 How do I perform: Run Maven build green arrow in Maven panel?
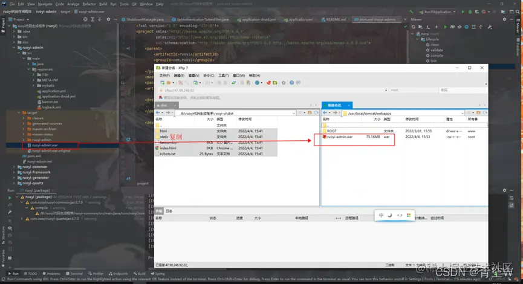(445, 27)
